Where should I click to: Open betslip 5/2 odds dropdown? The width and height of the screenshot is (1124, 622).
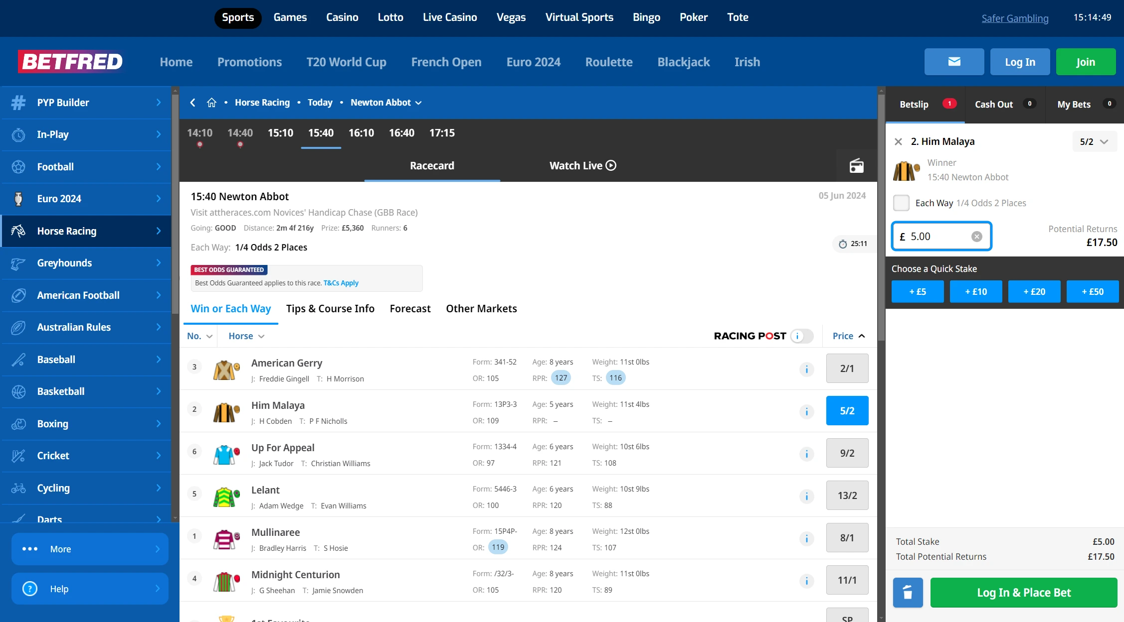coord(1095,142)
